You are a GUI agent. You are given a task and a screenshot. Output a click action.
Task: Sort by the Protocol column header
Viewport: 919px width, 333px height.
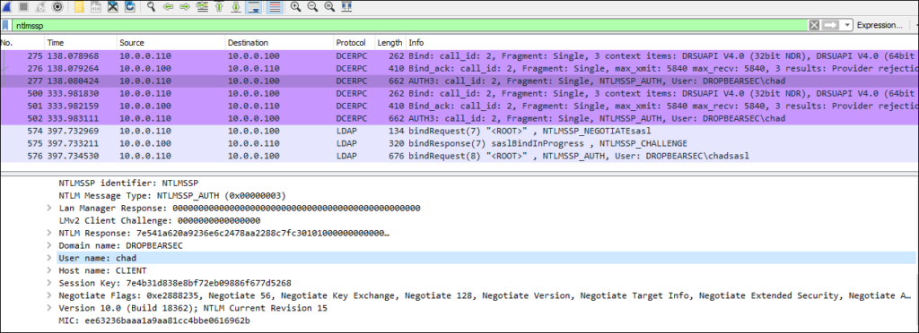pyautogui.click(x=354, y=43)
